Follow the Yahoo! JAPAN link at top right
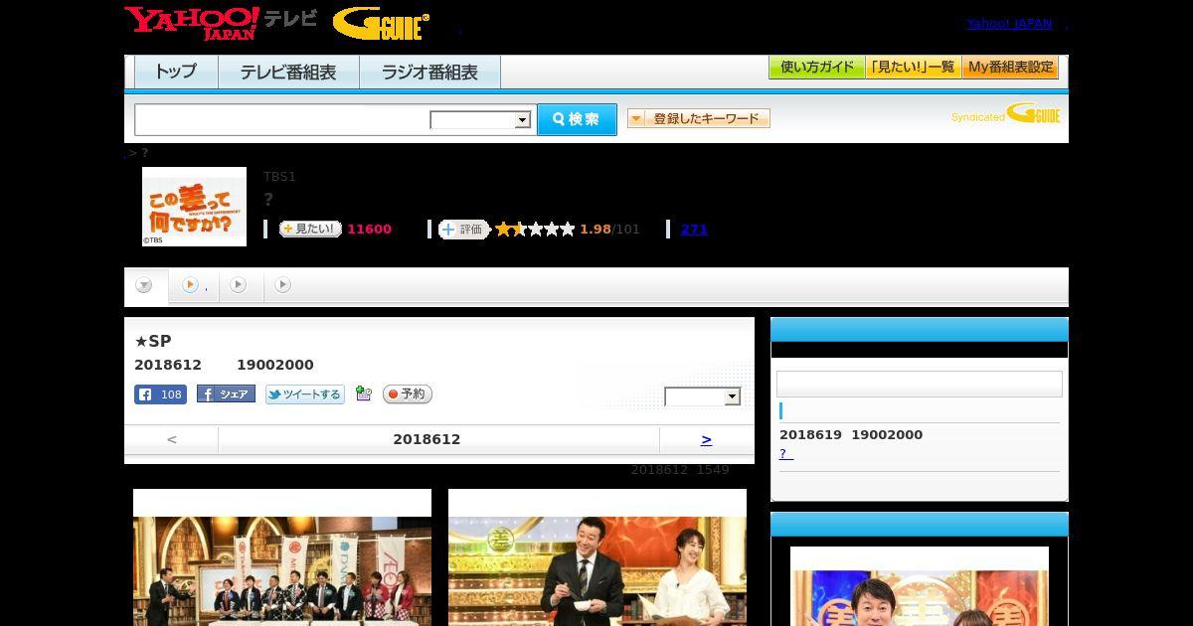The image size is (1193, 626). [x=1009, y=24]
